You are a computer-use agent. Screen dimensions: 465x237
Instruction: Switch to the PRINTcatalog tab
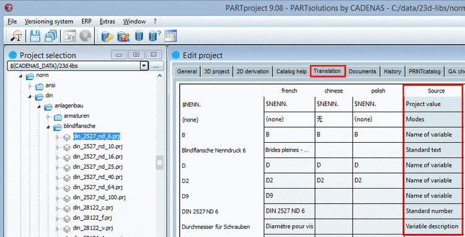[x=425, y=71]
